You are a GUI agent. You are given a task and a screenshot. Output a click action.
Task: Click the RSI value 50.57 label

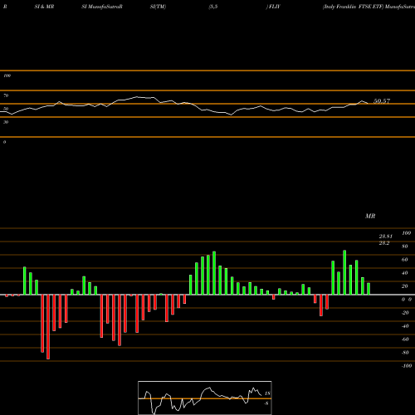point(382,101)
